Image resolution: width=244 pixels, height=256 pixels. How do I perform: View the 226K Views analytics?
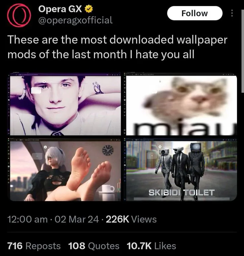131,219
